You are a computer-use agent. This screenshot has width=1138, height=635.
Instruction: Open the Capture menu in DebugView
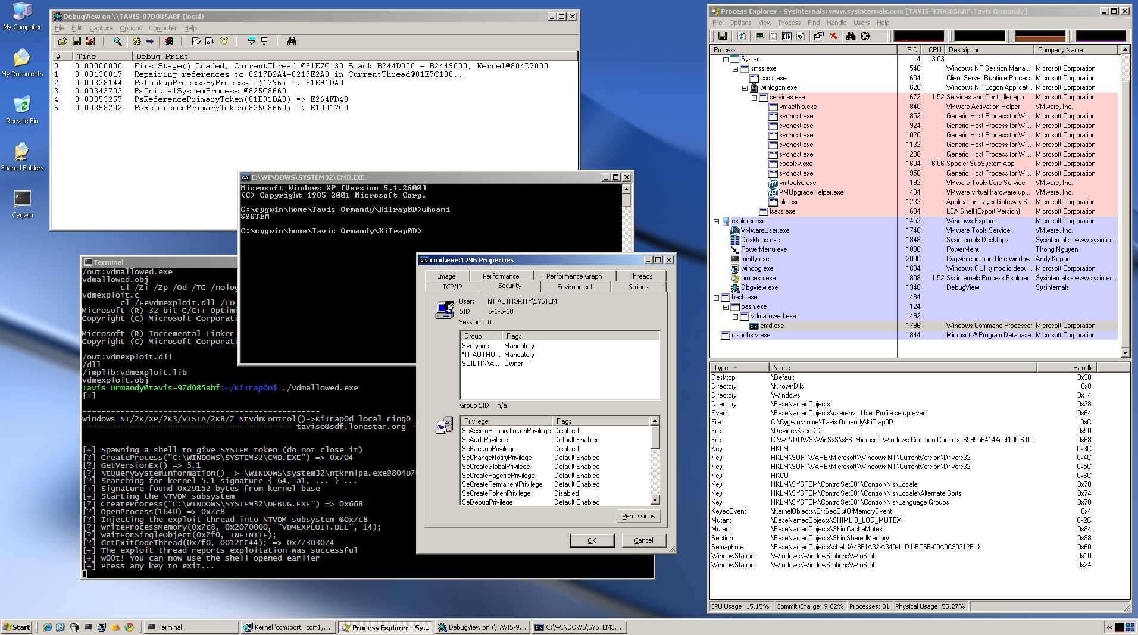(x=101, y=28)
